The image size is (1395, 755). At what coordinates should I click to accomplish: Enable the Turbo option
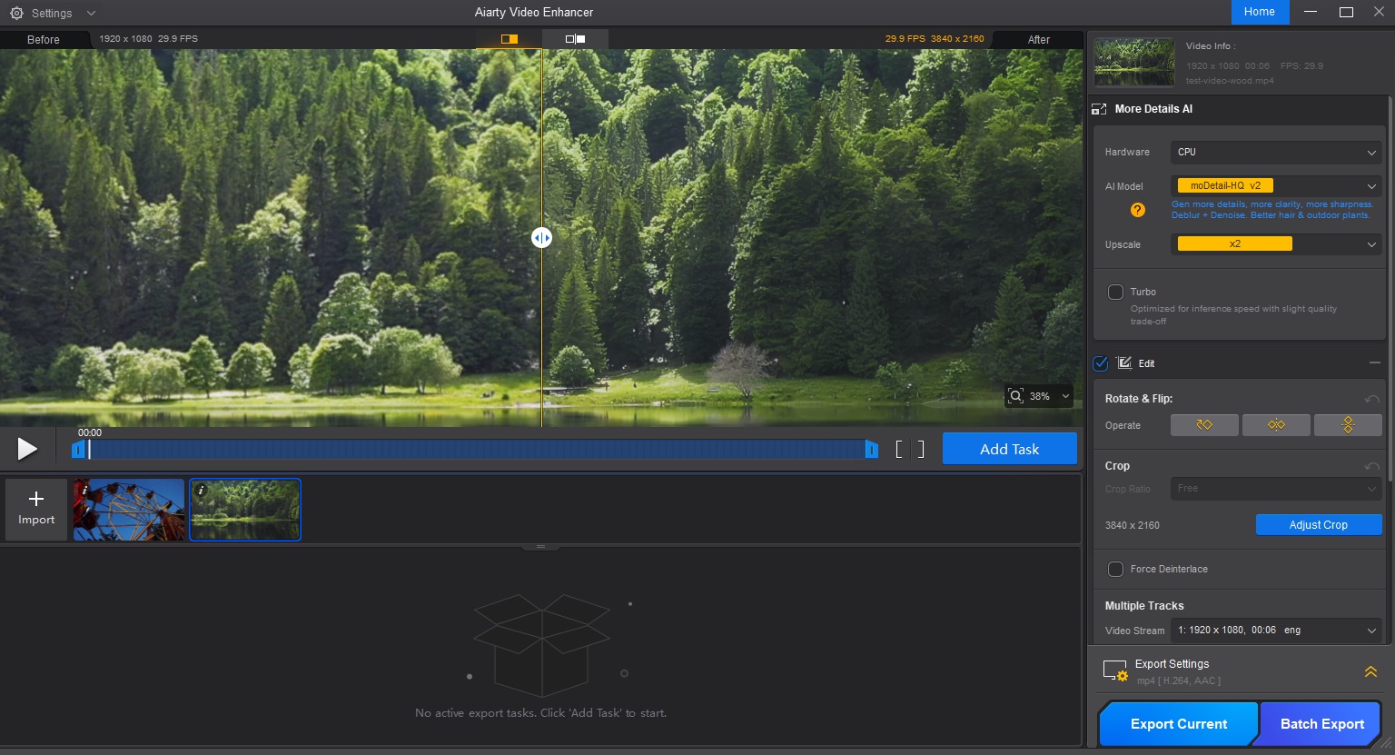click(x=1115, y=292)
